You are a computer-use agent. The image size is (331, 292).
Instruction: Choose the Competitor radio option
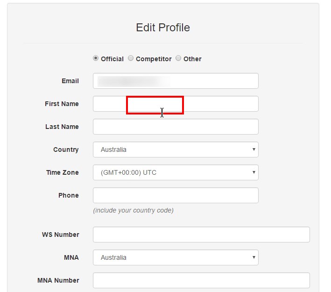[131, 58]
